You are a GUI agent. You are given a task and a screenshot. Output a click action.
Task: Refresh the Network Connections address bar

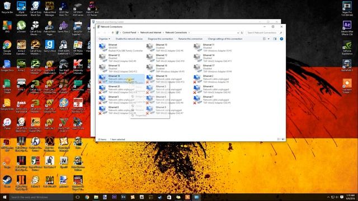pyautogui.click(x=242, y=33)
